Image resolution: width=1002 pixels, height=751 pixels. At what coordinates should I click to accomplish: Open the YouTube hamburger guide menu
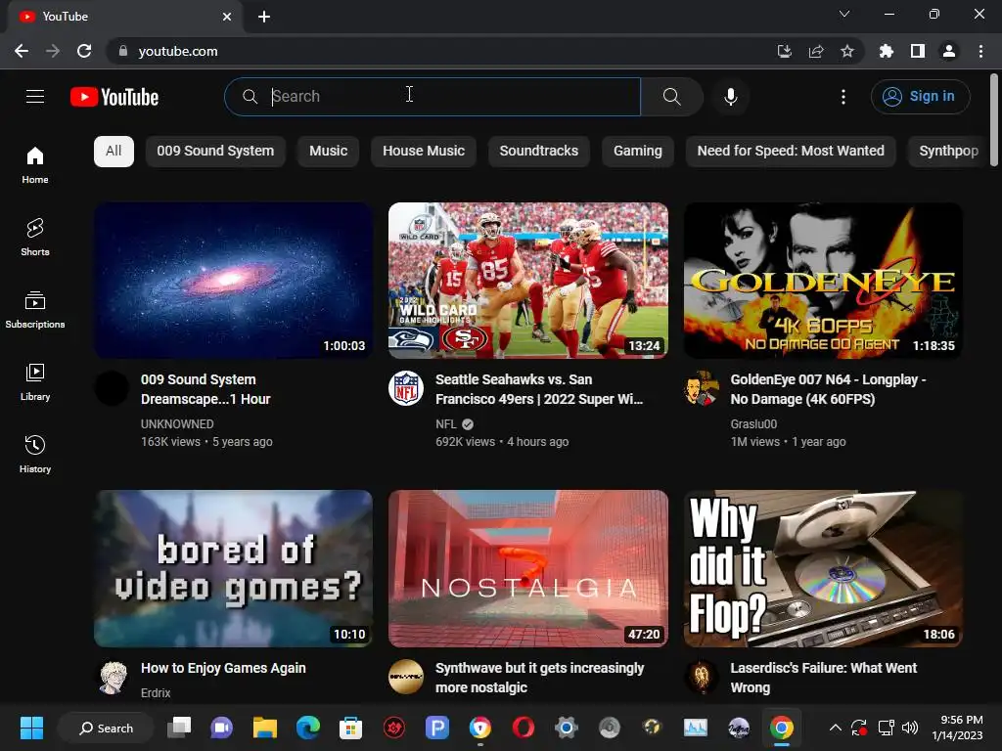35,97
